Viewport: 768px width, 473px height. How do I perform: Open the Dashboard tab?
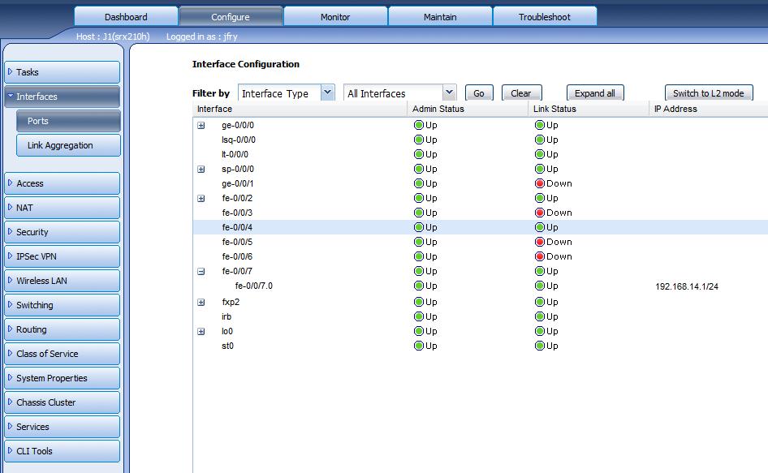[x=126, y=17]
